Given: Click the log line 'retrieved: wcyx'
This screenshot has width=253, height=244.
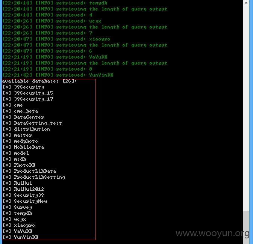Looking at the screenshot, I should tap(52, 21).
